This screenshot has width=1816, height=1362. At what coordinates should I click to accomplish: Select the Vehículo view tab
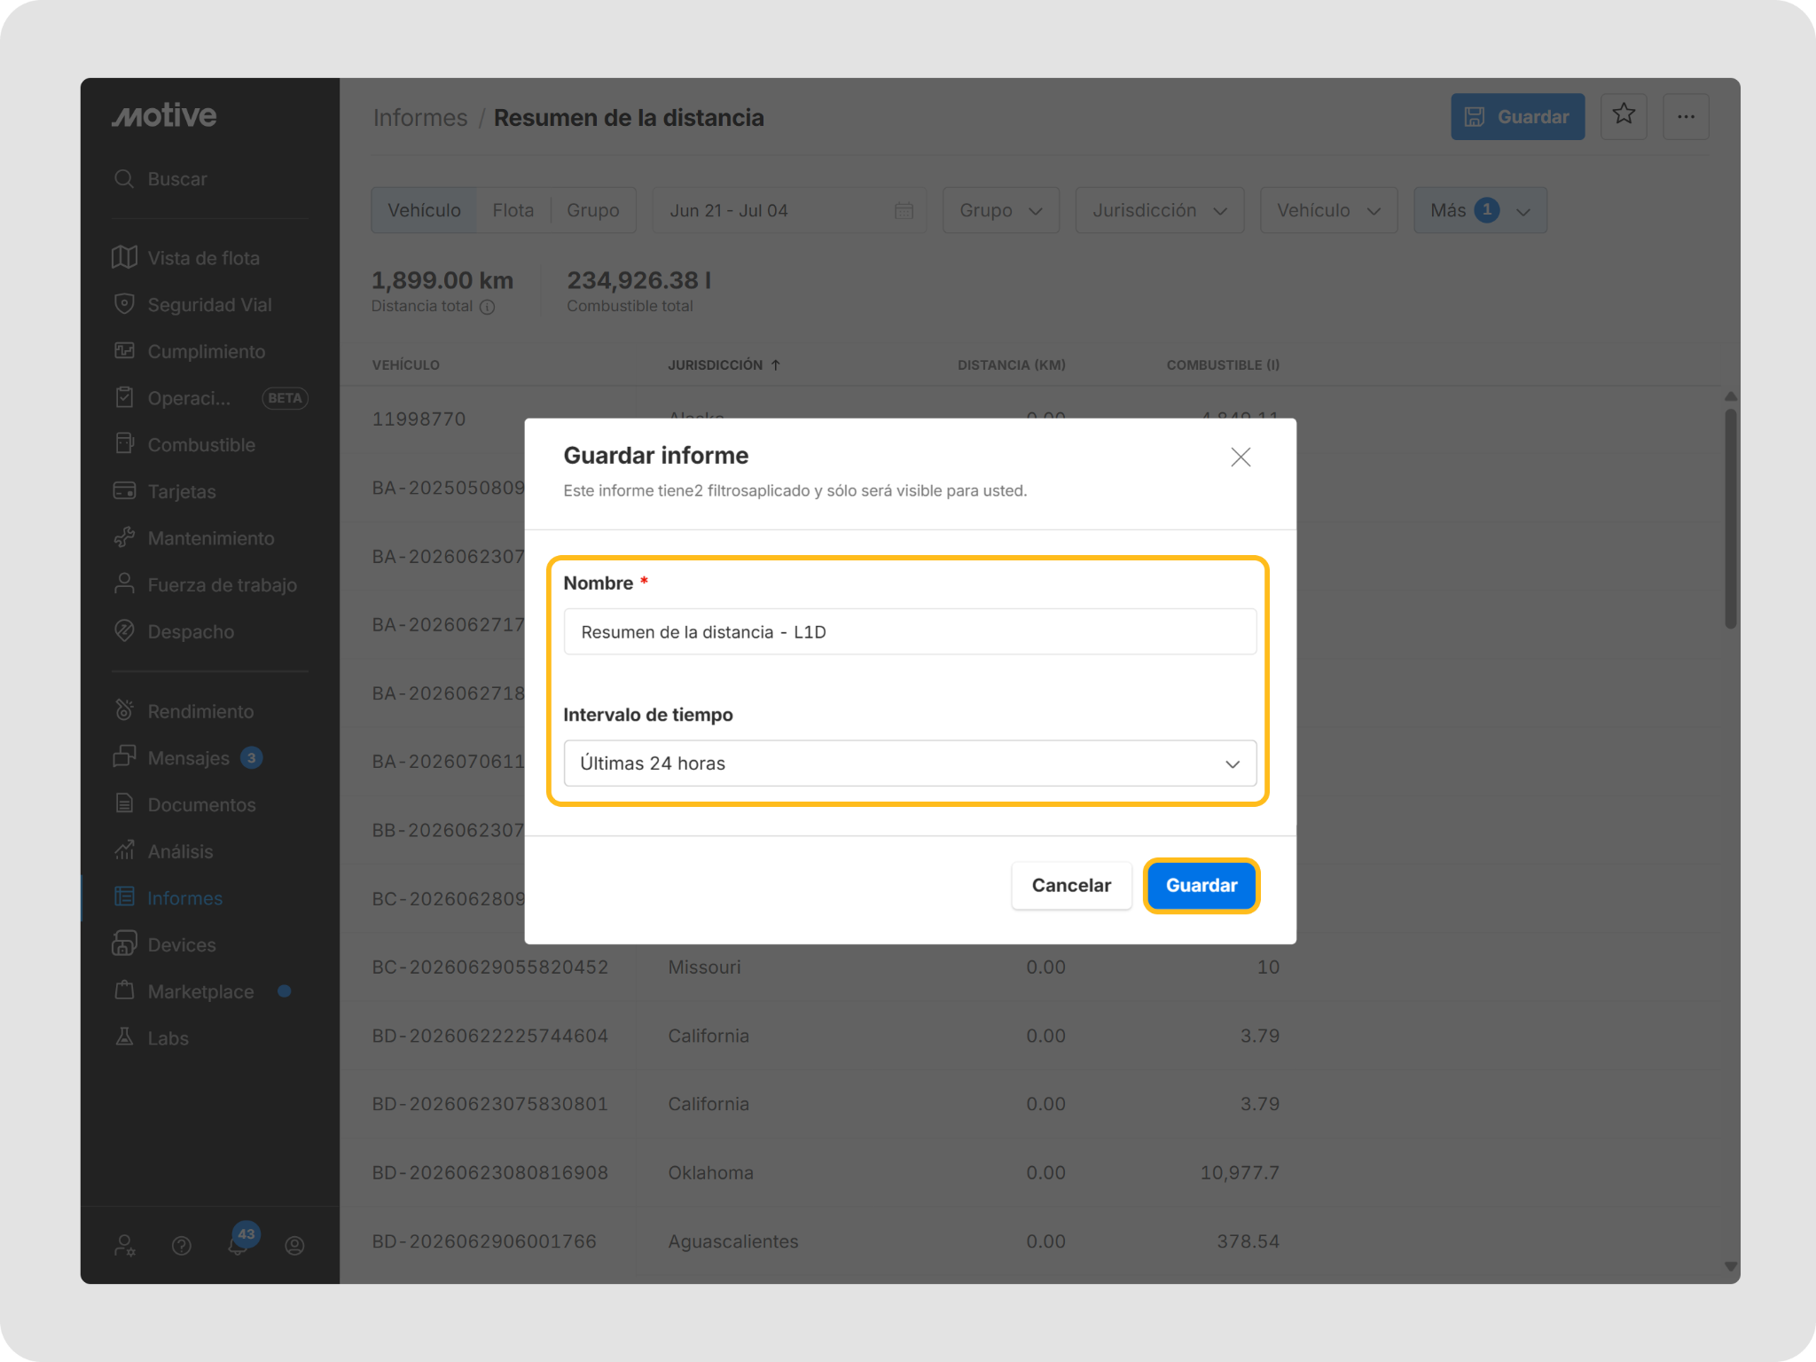tap(424, 210)
